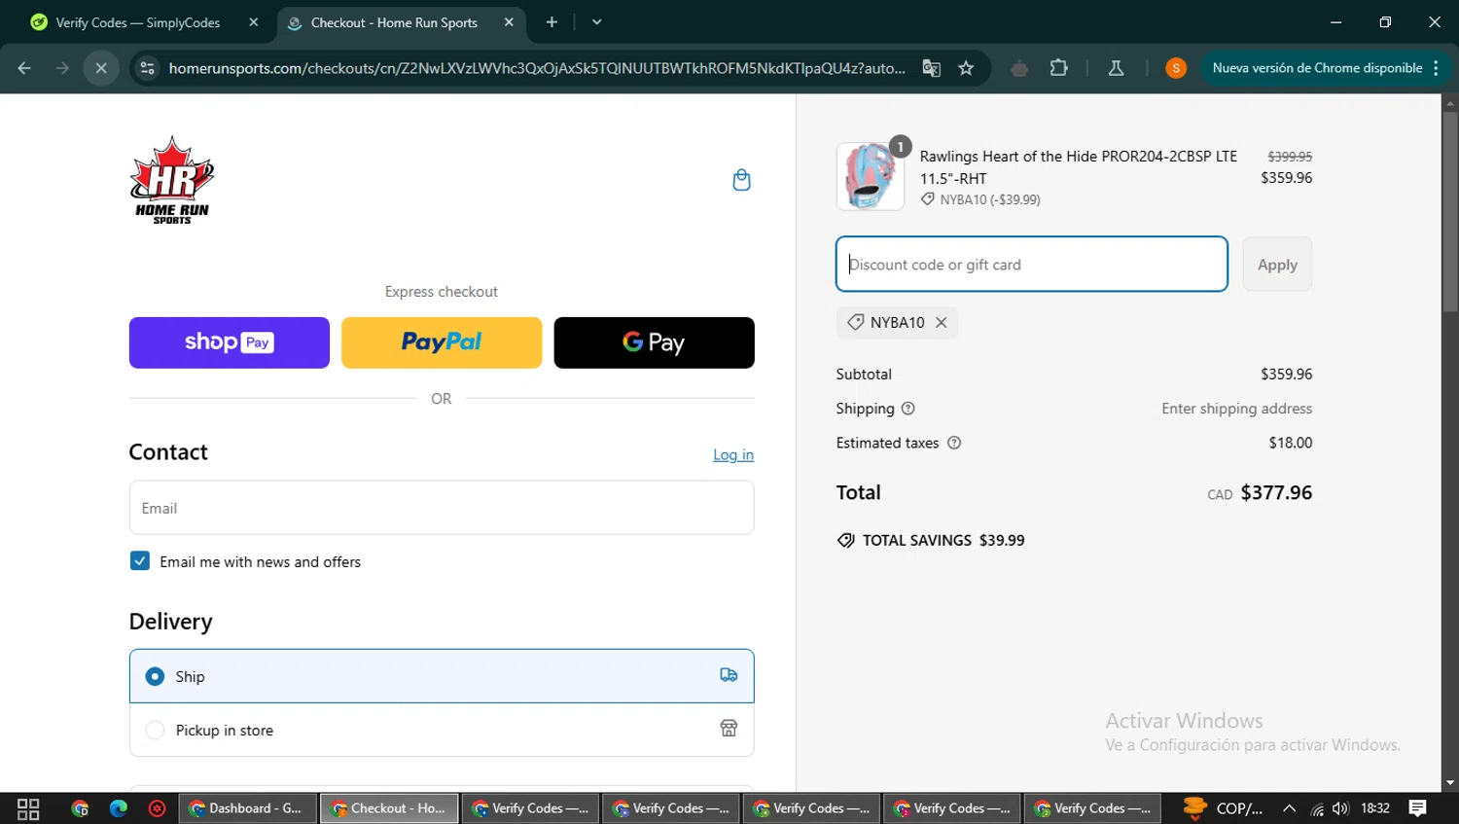
Task: Click the red circular taskbar app icon
Action: coord(157,808)
